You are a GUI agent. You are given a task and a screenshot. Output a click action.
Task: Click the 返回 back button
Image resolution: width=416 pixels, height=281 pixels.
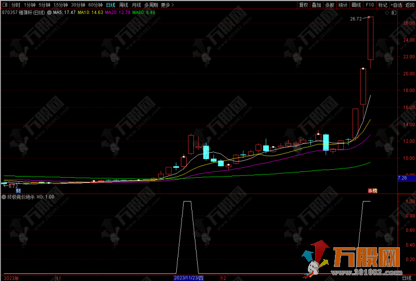(410, 5)
